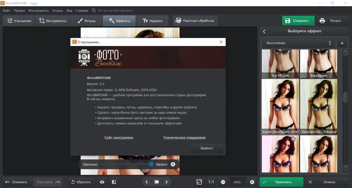
Task: Set zoom to 1:1
Action: tap(211, 182)
